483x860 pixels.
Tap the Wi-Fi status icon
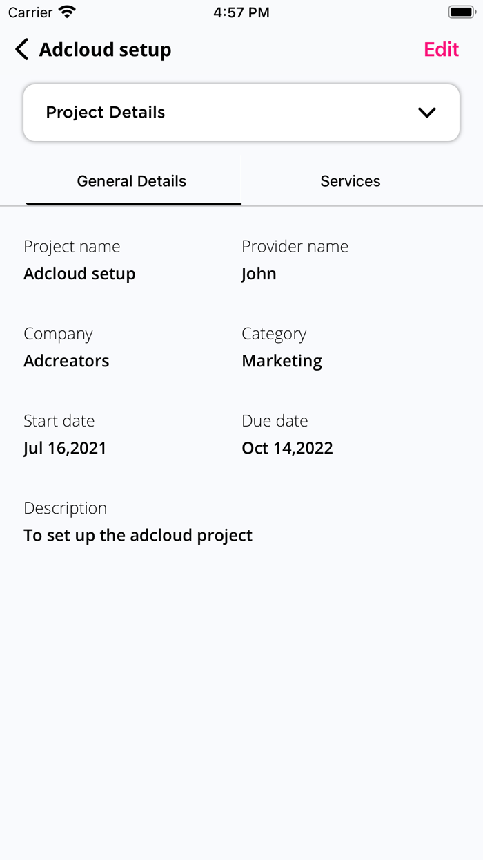[x=67, y=12]
